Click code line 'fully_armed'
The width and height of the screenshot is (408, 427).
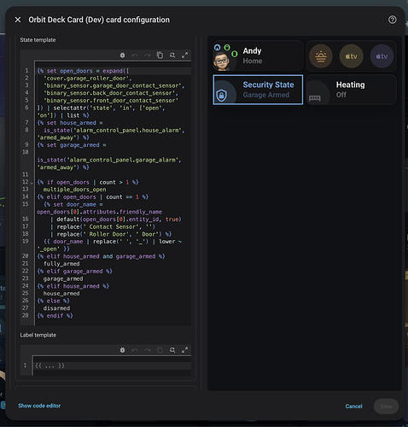point(61,264)
